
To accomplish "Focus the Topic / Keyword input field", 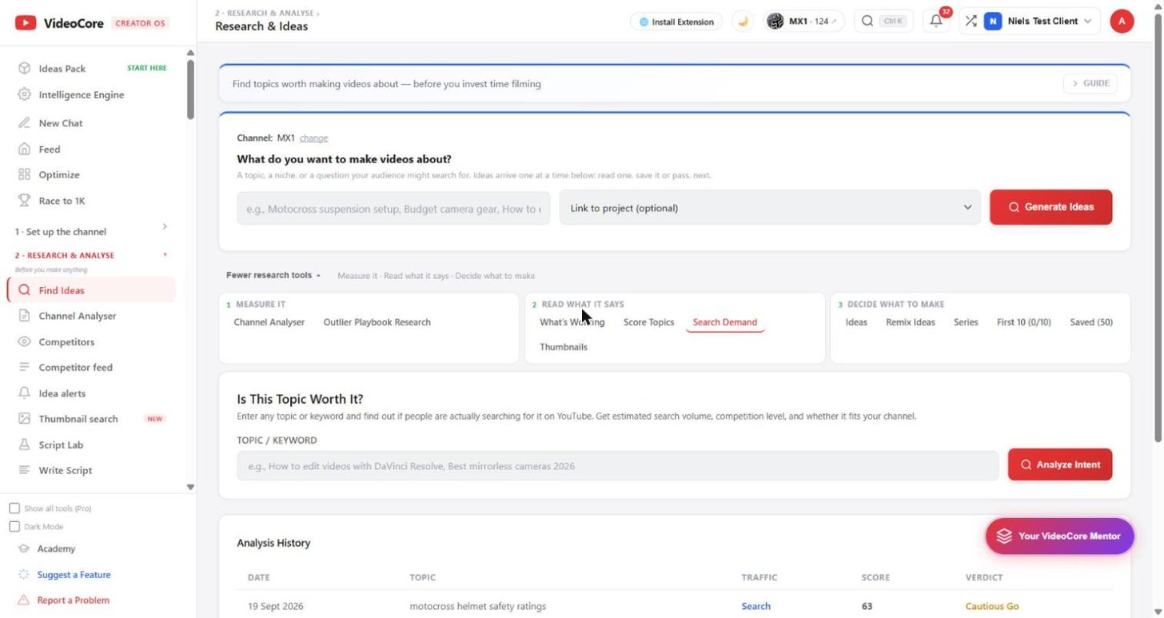I will 617,465.
